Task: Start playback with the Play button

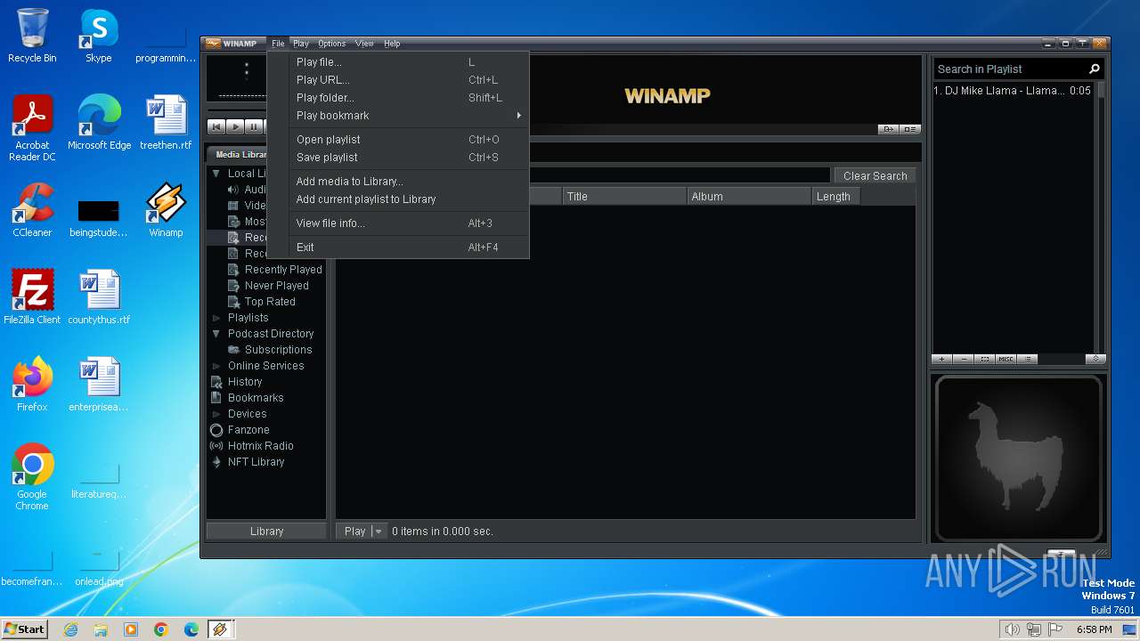Action: pyautogui.click(x=234, y=127)
